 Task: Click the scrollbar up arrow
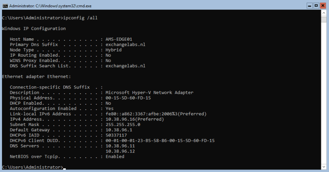324,13
